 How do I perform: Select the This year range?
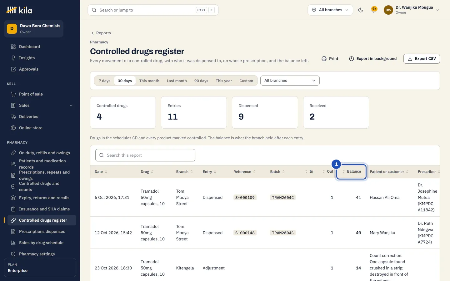tap(224, 81)
